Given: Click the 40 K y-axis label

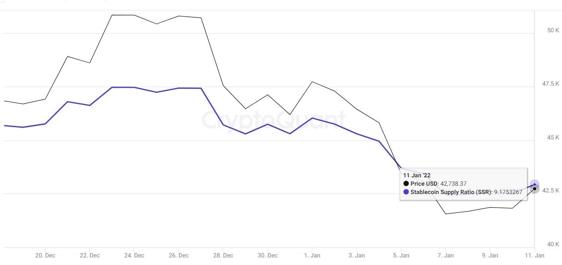Looking at the screenshot, I should pos(553,244).
